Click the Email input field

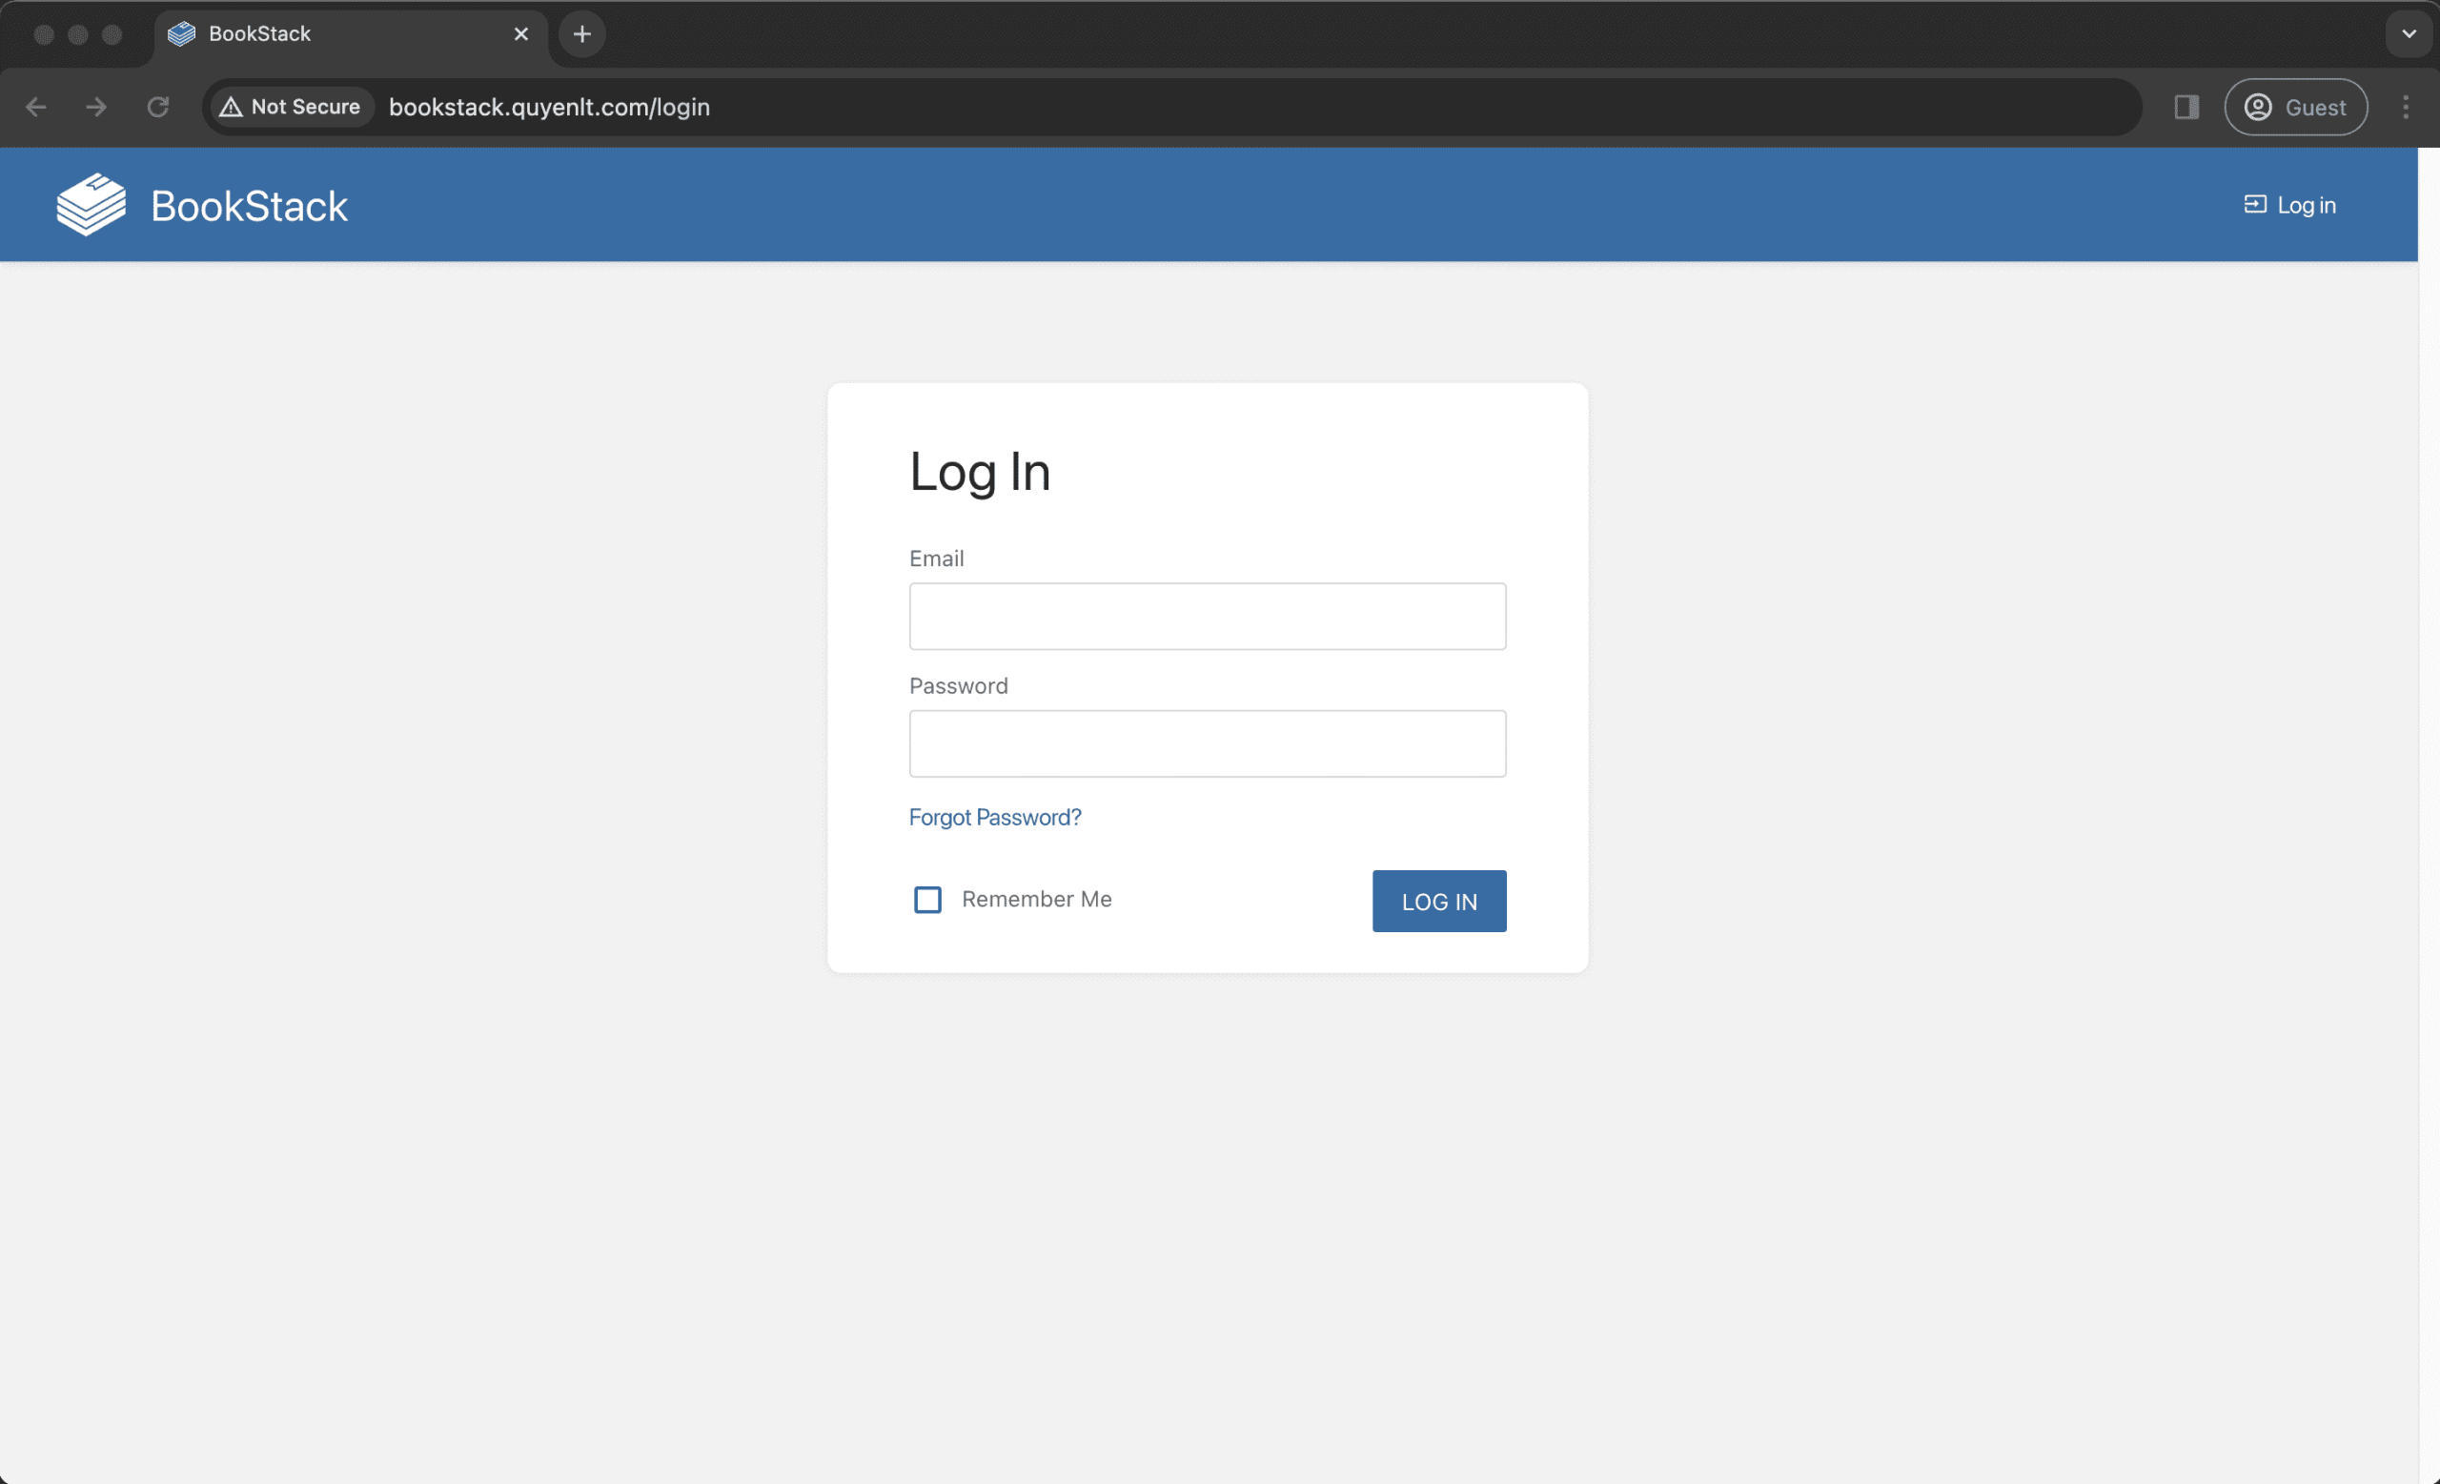tap(1207, 616)
